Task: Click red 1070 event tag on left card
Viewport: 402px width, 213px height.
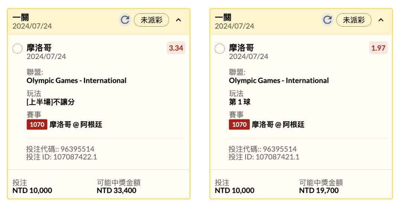Action: tap(37, 125)
